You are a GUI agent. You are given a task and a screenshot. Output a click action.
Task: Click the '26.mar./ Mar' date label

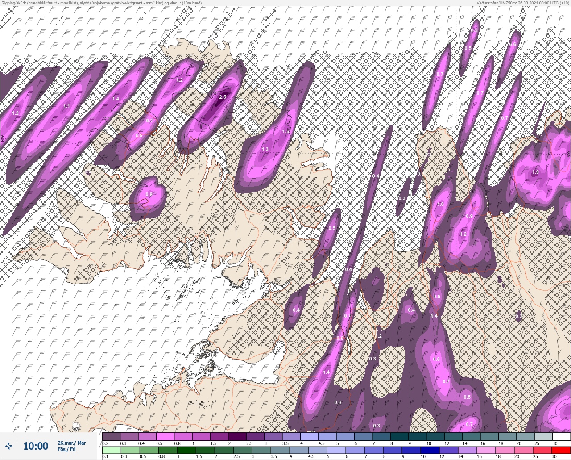[72, 443]
